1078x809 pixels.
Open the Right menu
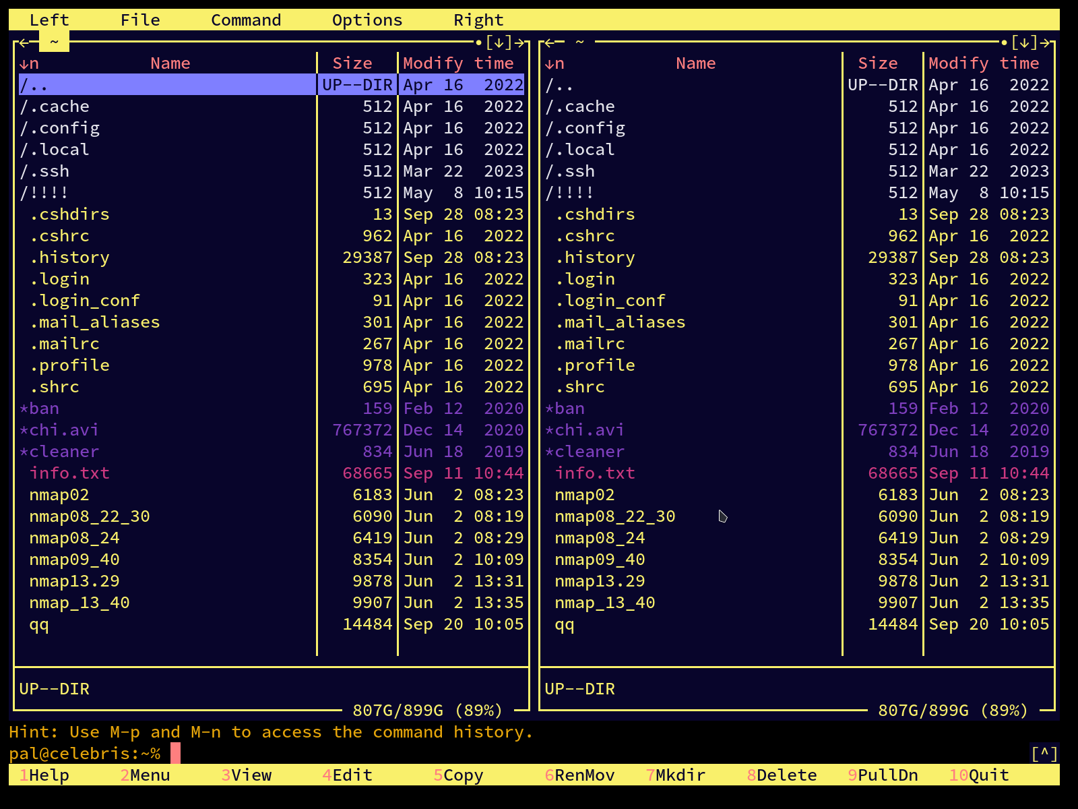tap(478, 20)
